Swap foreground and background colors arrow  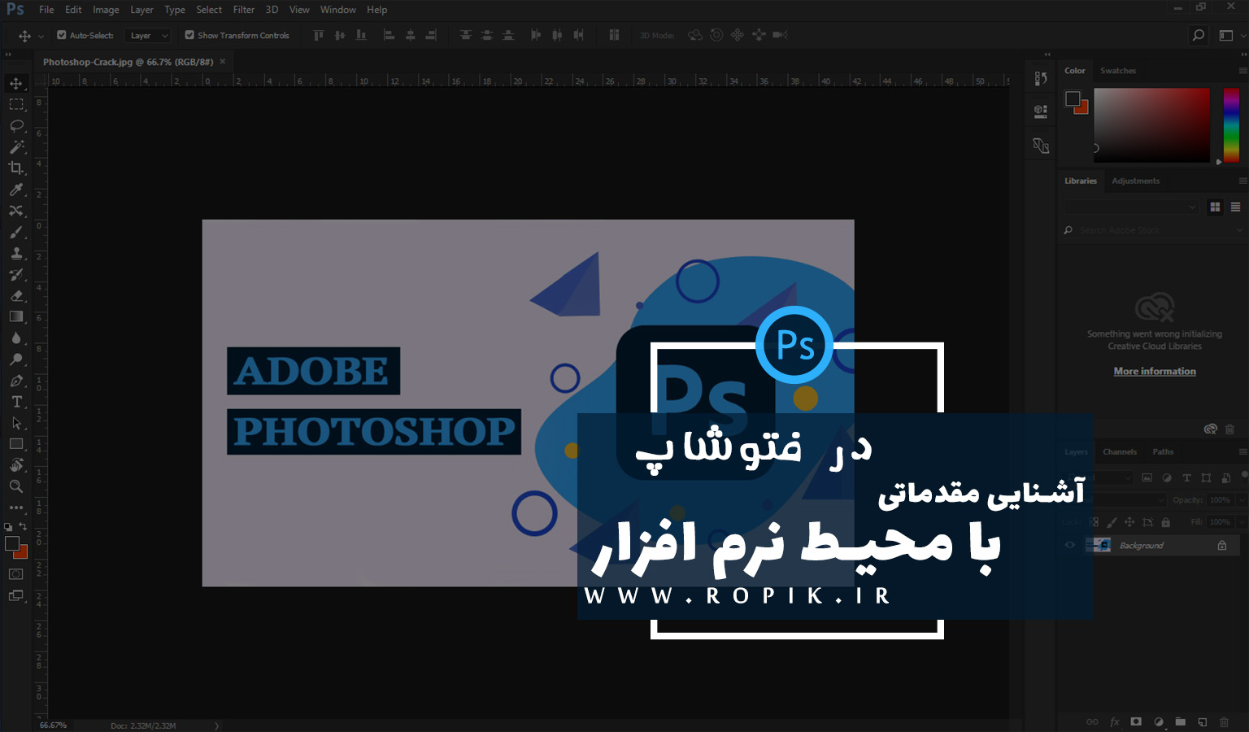24,527
